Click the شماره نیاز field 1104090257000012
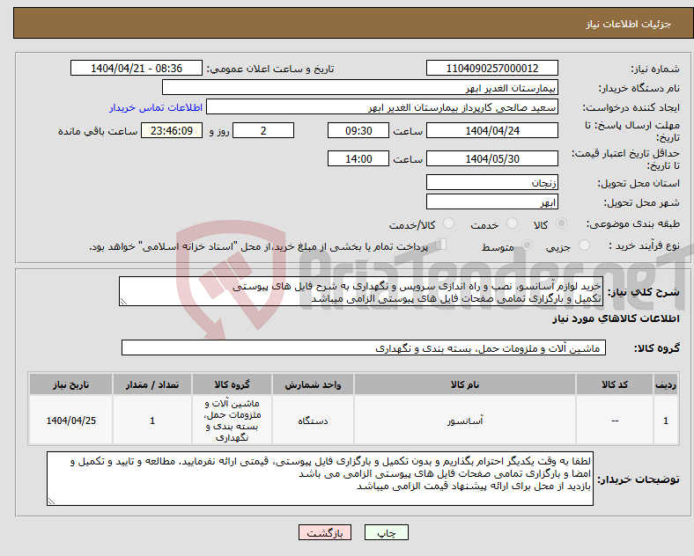This screenshot has height=556, width=694. pyautogui.click(x=492, y=68)
